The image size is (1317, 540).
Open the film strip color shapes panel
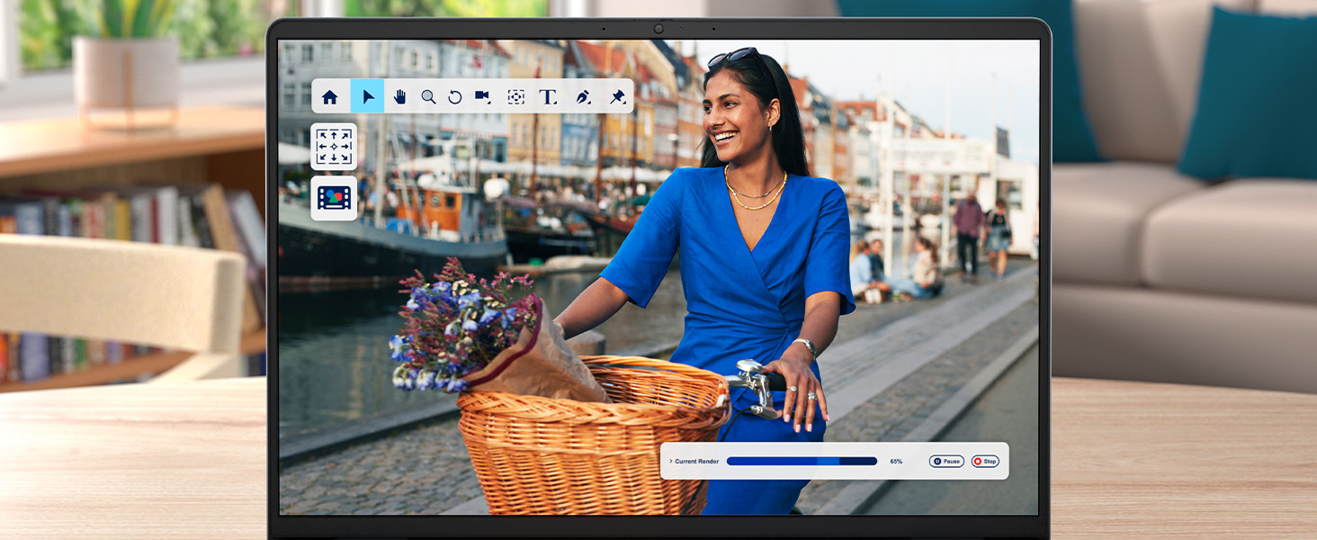(x=334, y=198)
